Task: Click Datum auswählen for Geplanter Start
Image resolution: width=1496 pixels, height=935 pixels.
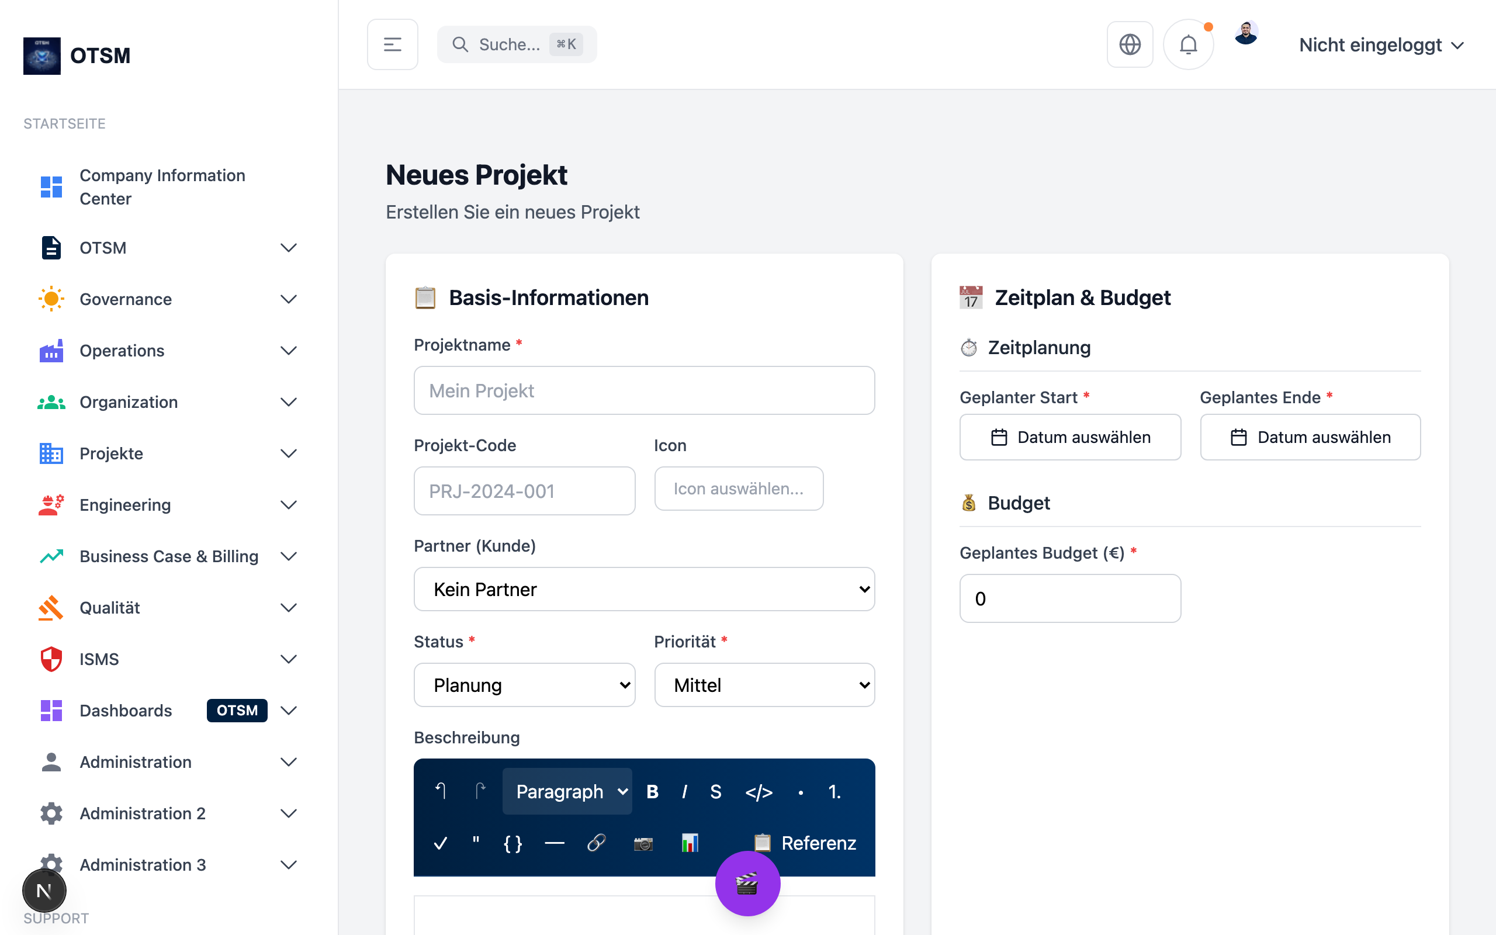Action: click(x=1069, y=437)
